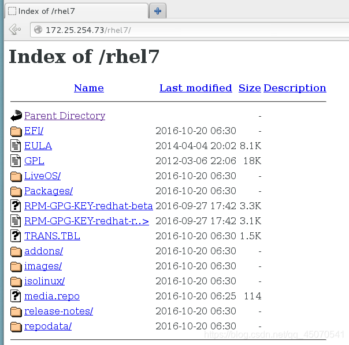Click the folder icon beside addons/
The image size is (349, 345).
pyautogui.click(x=16, y=251)
